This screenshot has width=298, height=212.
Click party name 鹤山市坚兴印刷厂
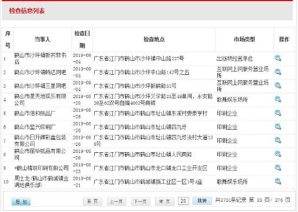(35, 127)
